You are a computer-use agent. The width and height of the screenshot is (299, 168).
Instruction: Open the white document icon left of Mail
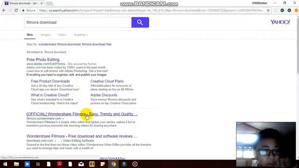click(70, 164)
